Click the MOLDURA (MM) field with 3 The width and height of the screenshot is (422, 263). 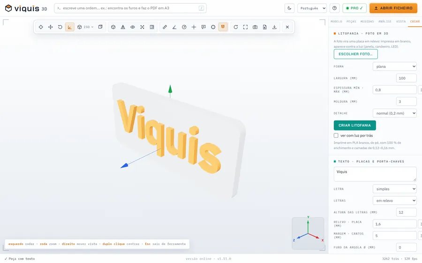click(407, 102)
